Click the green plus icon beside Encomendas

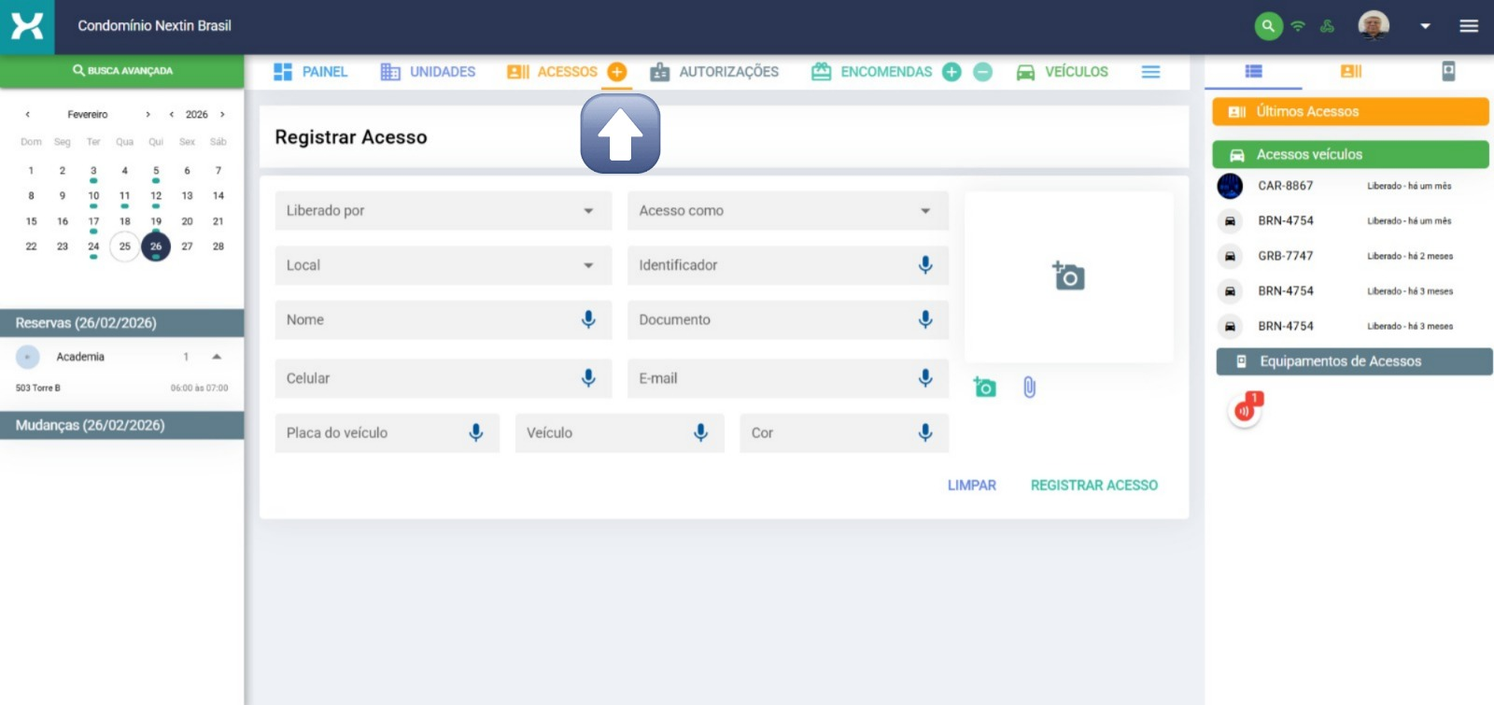pyautogui.click(x=951, y=72)
